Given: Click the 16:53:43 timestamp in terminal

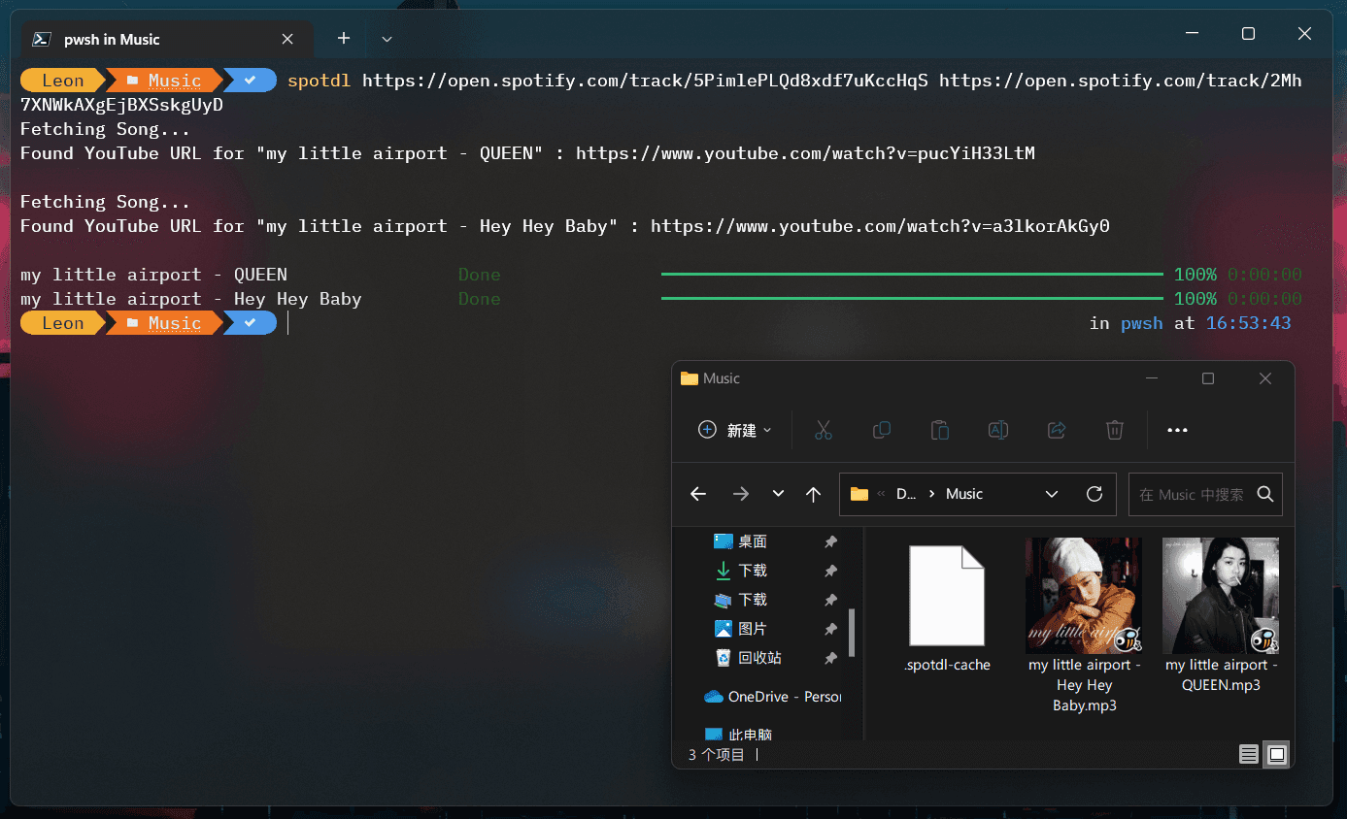Looking at the screenshot, I should click(1248, 323).
